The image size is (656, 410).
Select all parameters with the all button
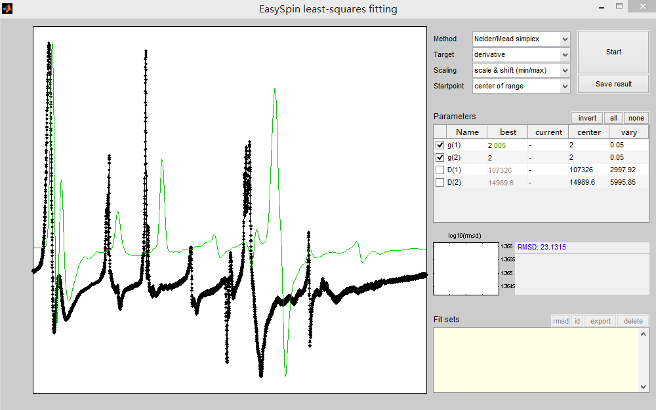click(613, 118)
